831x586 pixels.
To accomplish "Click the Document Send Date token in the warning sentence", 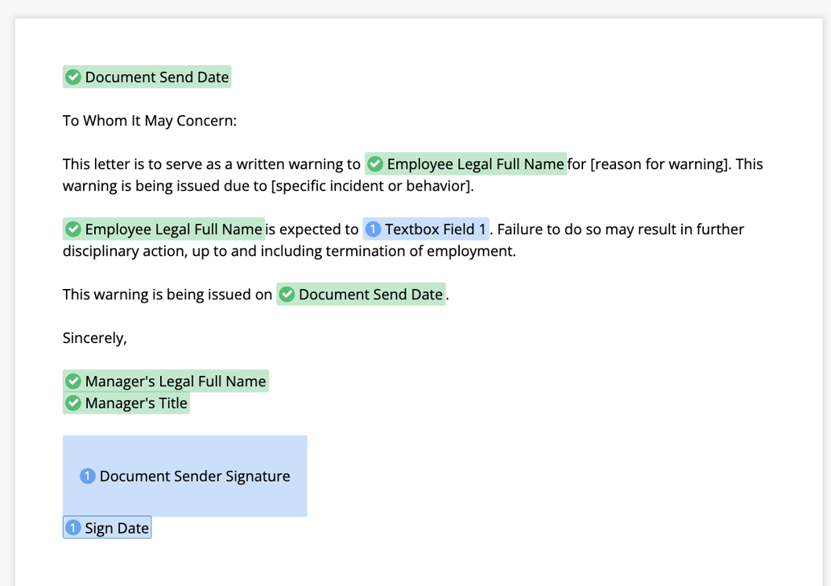I will coord(361,294).
